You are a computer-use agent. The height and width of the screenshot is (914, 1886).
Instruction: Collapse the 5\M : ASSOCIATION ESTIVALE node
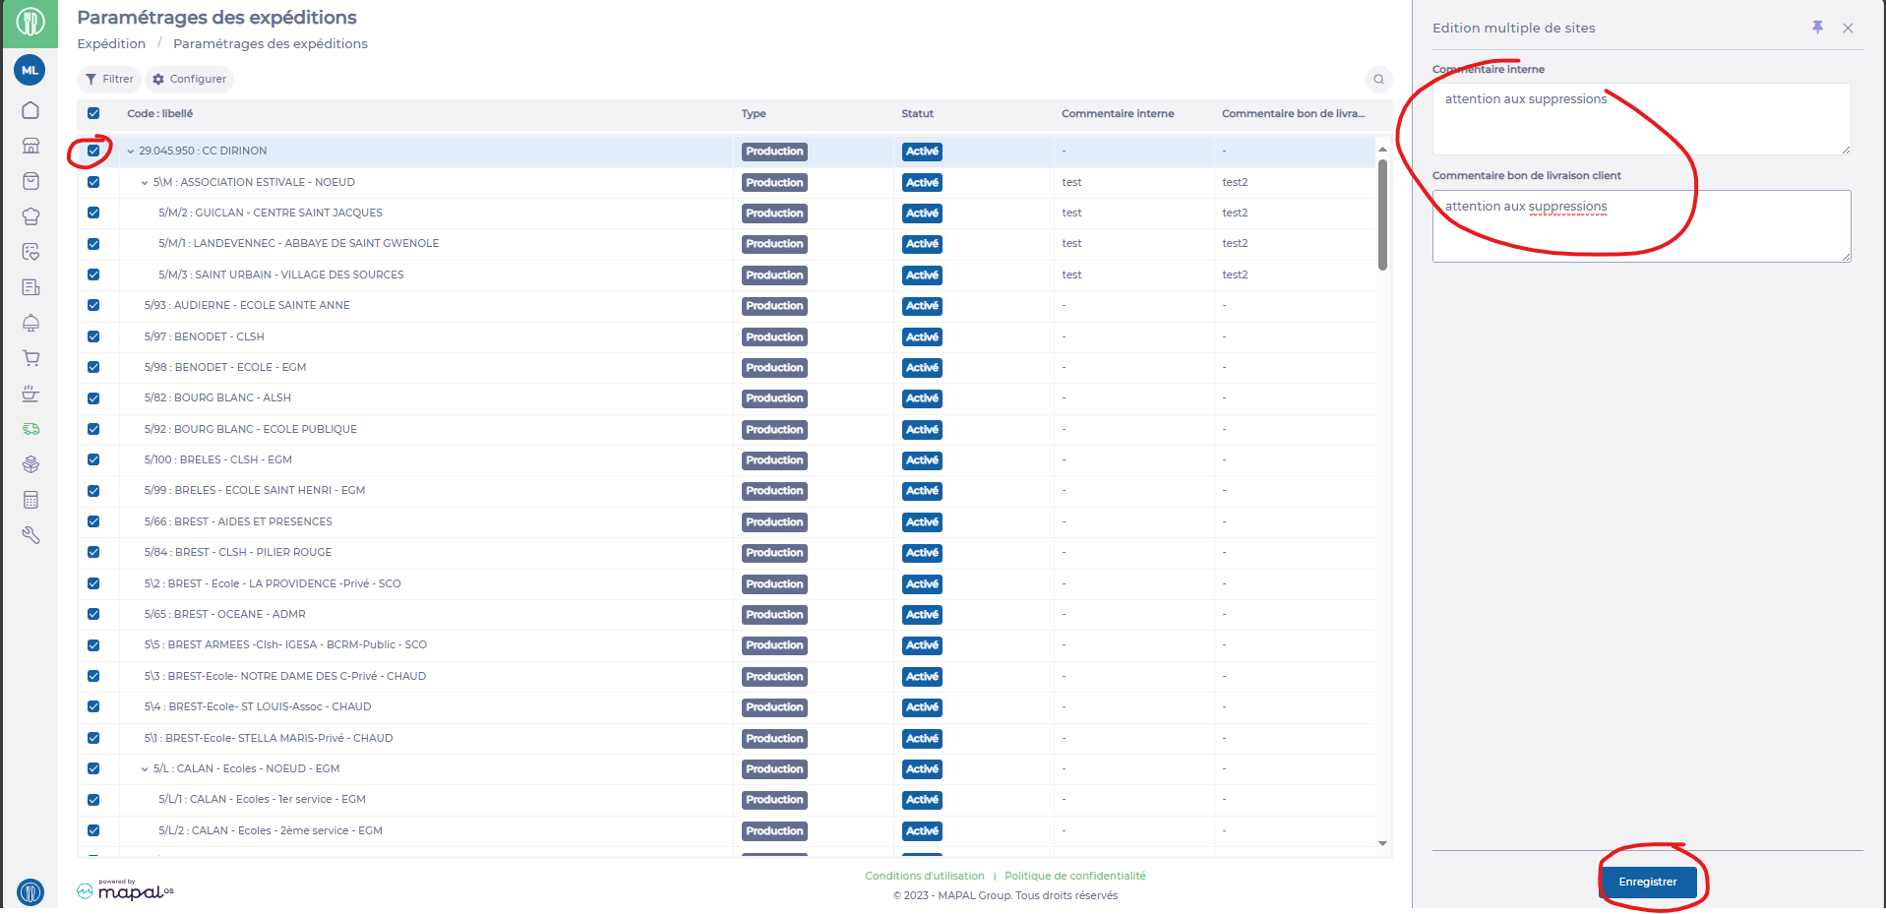pyautogui.click(x=145, y=183)
